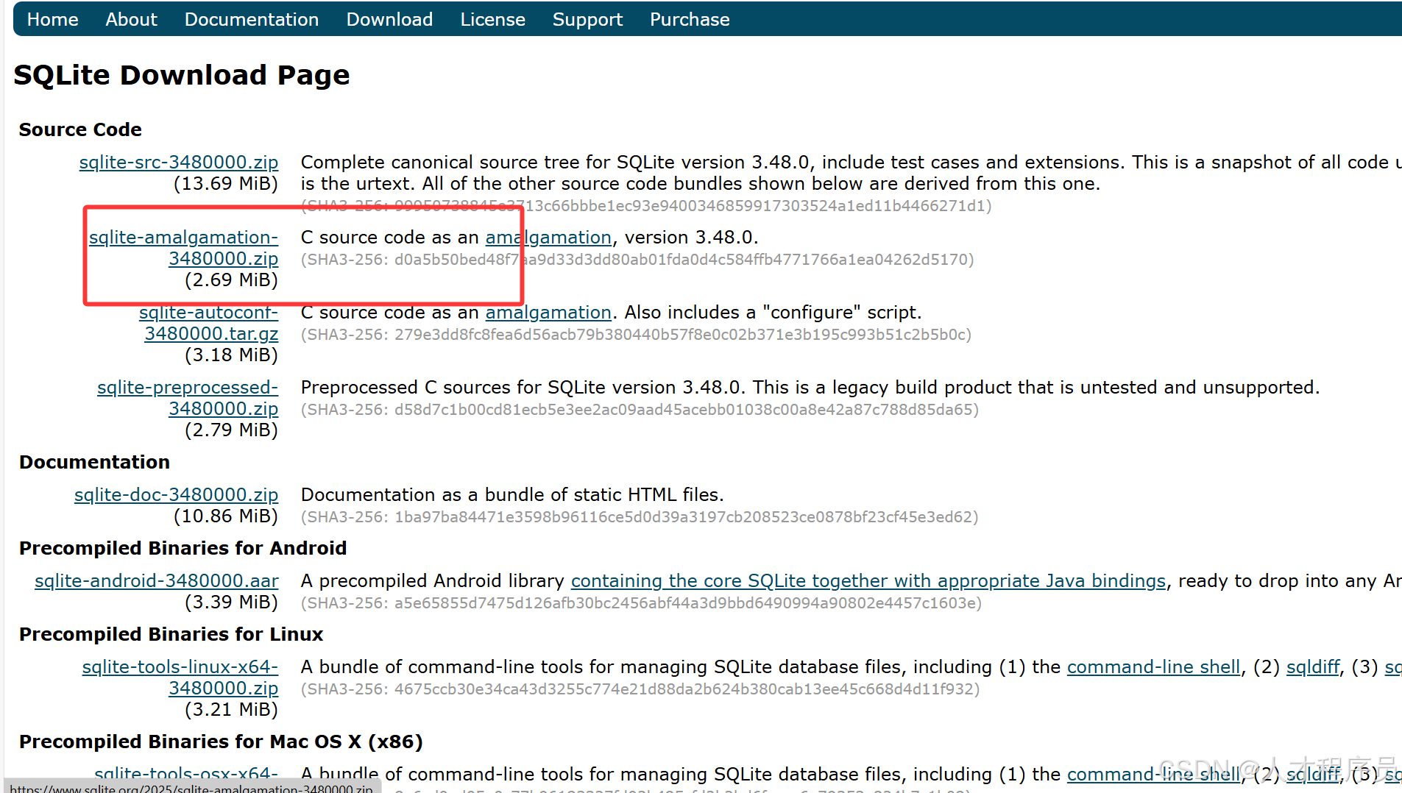1402x793 pixels.
Task: Open Documentation in the navigation bar
Action: (252, 20)
